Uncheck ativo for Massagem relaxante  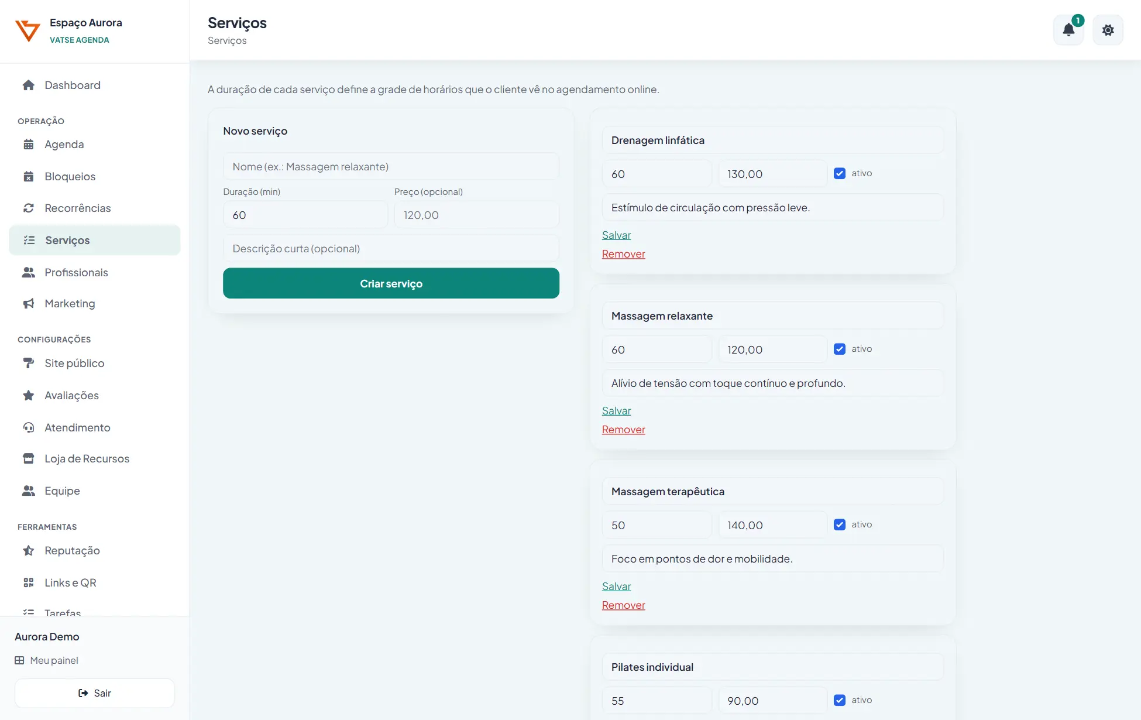840,349
